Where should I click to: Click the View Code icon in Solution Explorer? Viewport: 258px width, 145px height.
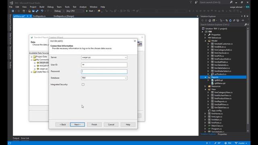(243, 21)
